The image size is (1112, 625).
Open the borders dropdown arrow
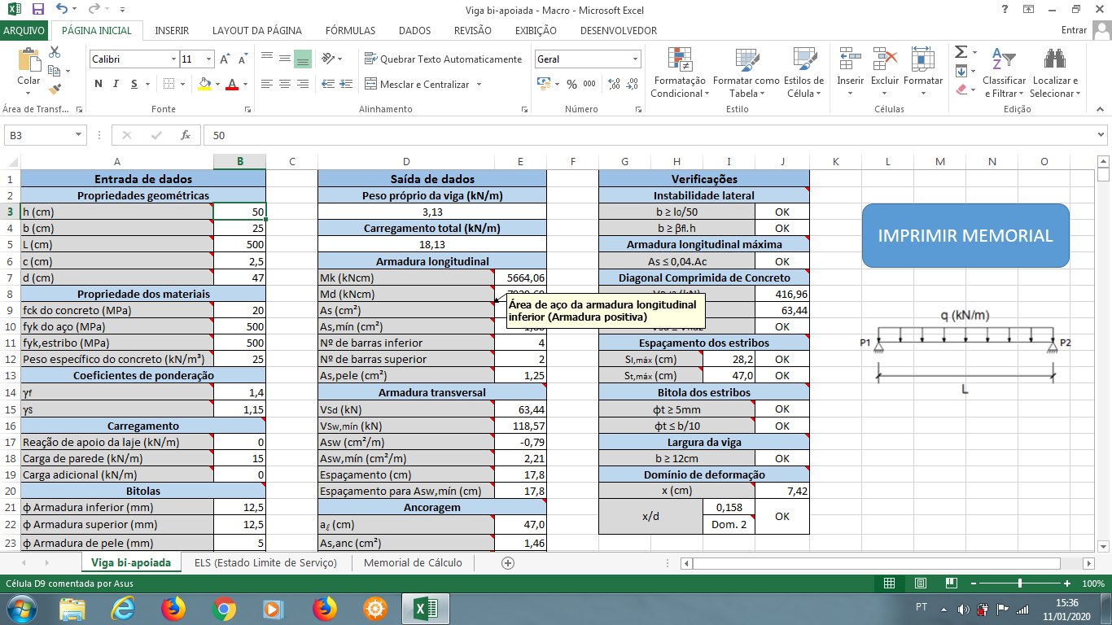tap(182, 84)
